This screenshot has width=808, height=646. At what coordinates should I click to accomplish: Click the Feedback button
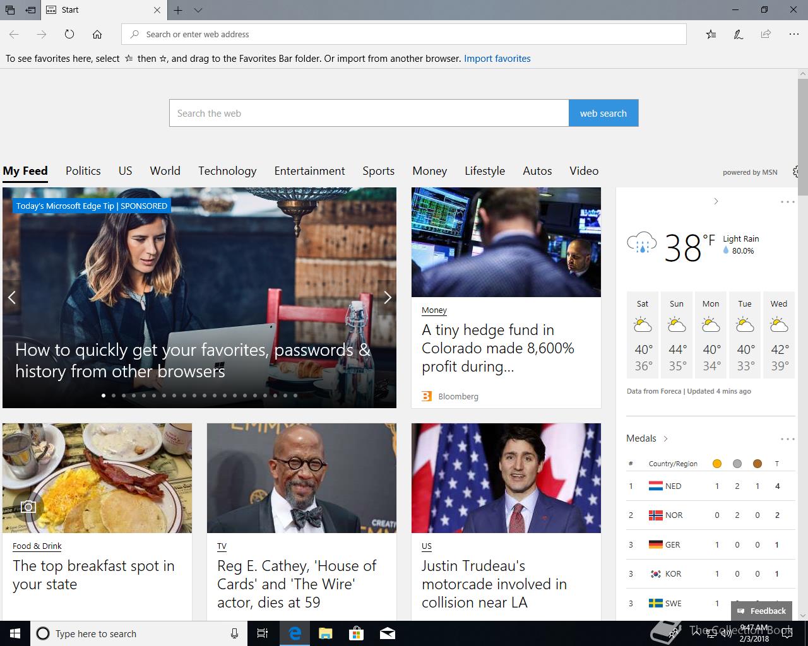(761, 611)
